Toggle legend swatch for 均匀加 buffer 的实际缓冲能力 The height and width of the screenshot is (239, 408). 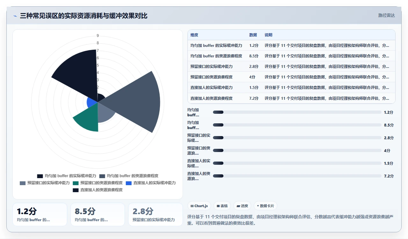[x=40, y=176]
